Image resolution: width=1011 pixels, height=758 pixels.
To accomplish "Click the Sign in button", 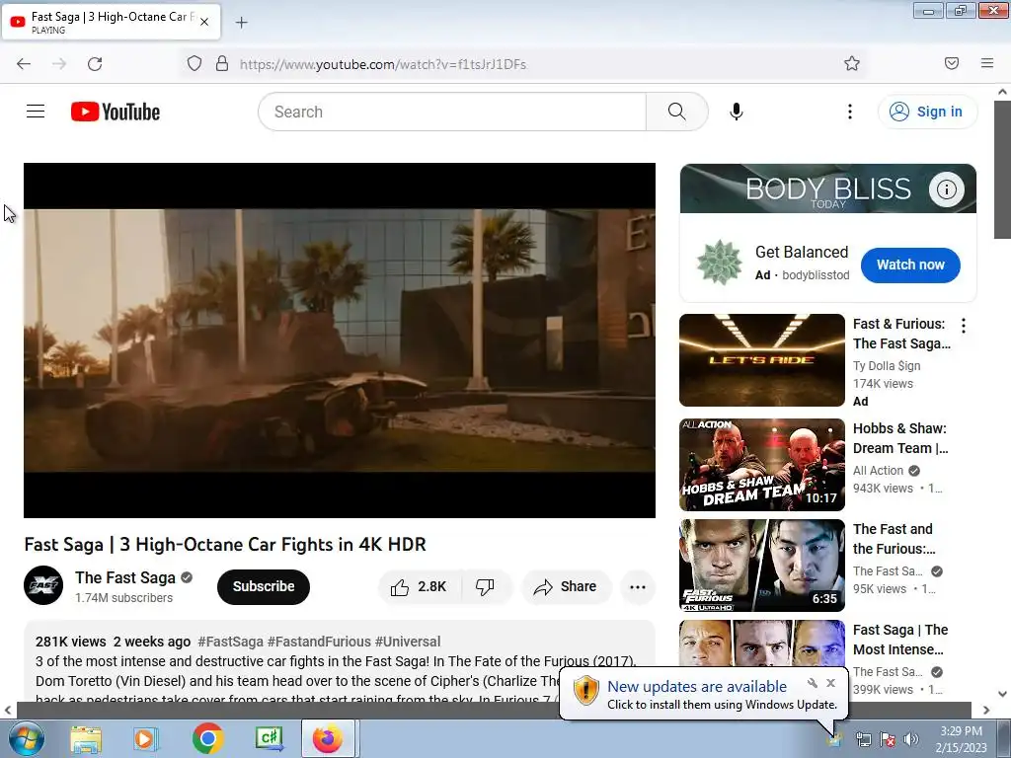I will (927, 112).
